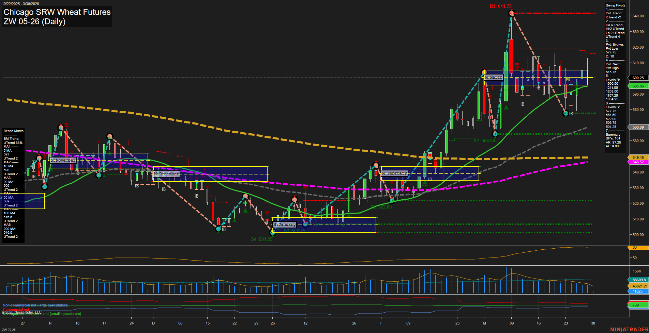Click the Bench Marks panel heading
This screenshot has width=649, height=333.
(14, 131)
